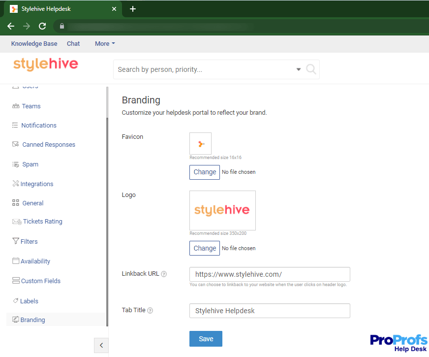Collapse the sidebar with chevron button

[101, 345]
